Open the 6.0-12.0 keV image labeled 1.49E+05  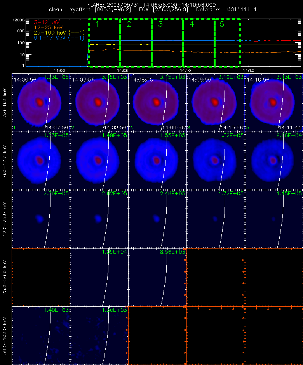(x=99, y=161)
